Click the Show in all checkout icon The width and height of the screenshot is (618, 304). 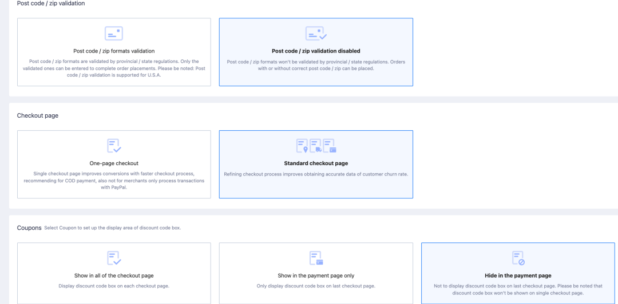coord(114,258)
